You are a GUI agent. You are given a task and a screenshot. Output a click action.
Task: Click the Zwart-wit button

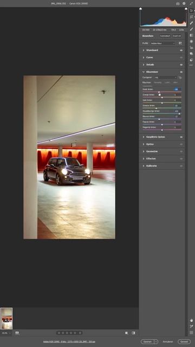[177, 36]
